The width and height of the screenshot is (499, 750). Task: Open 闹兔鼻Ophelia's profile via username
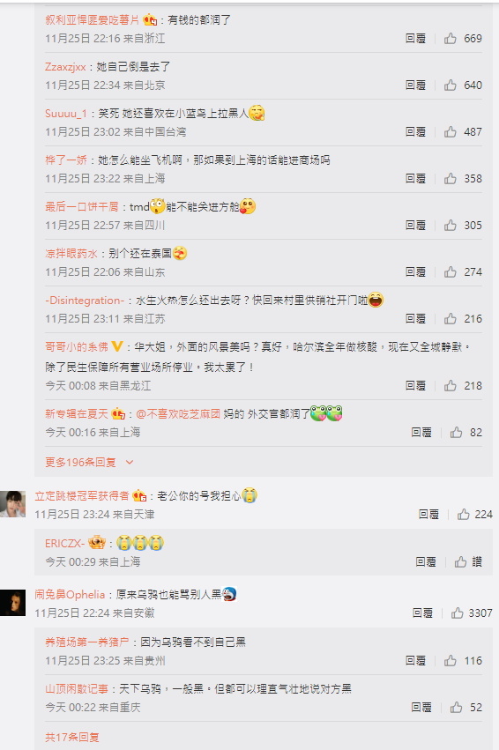70,595
